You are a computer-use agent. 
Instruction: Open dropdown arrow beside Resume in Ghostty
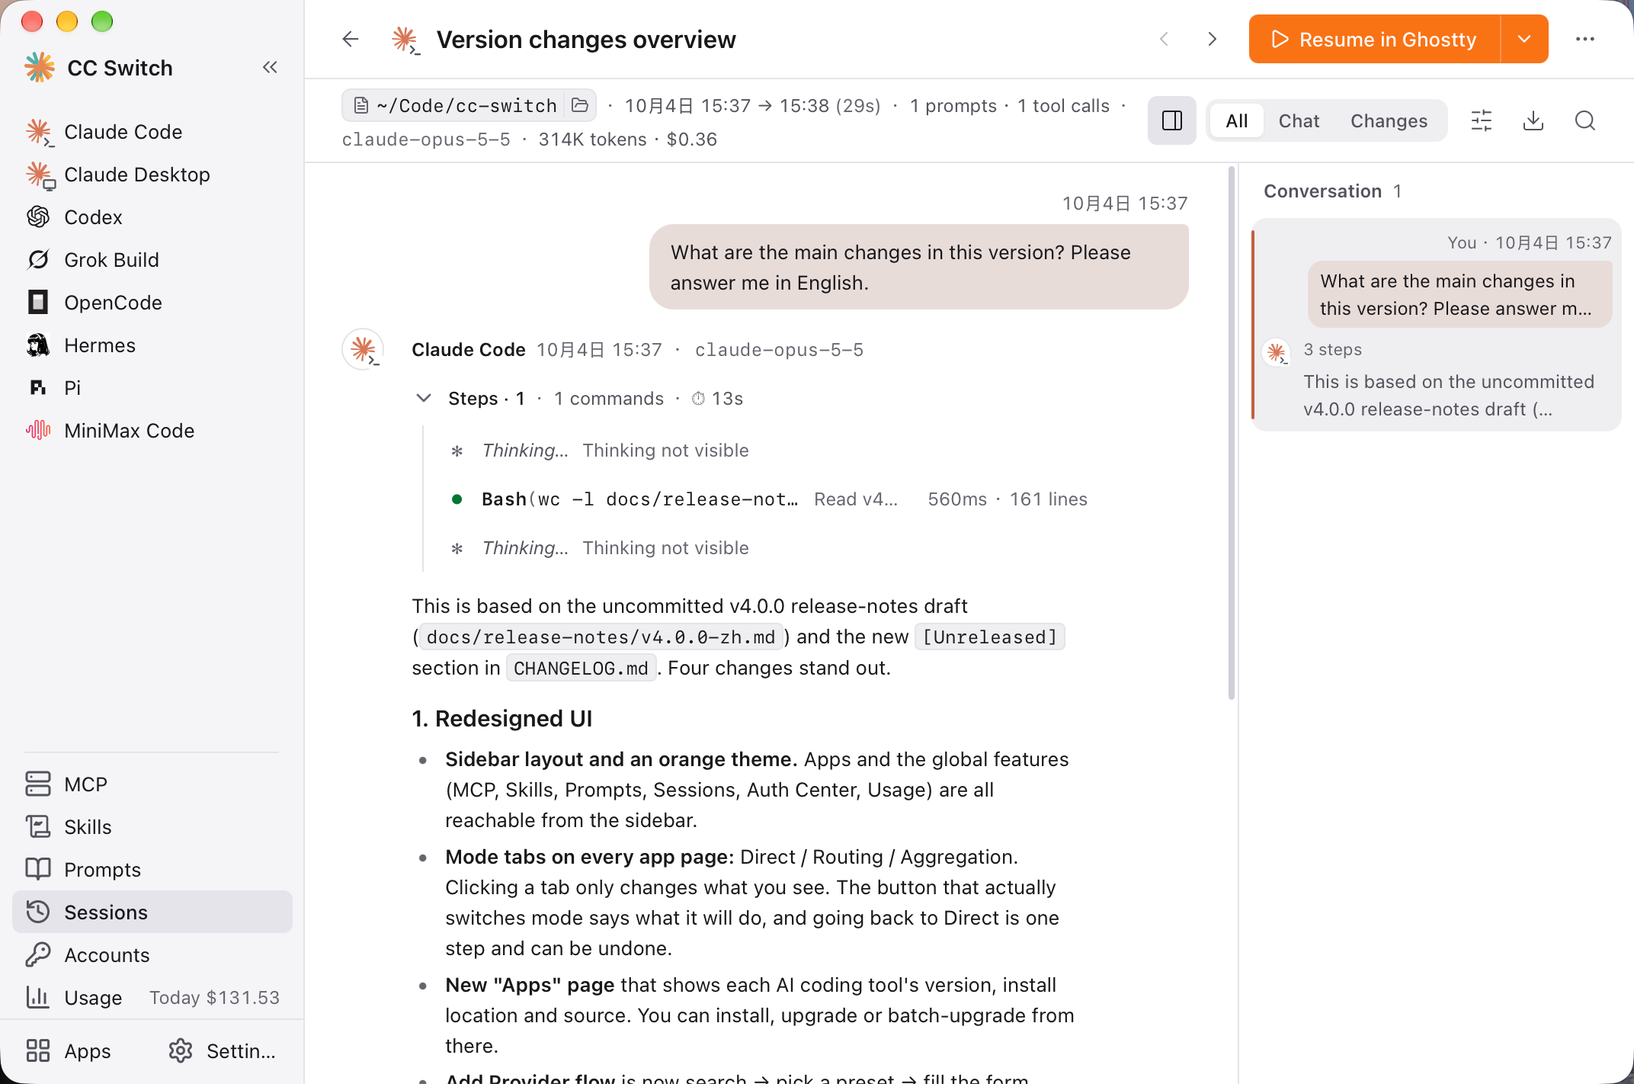tap(1524, 39)
